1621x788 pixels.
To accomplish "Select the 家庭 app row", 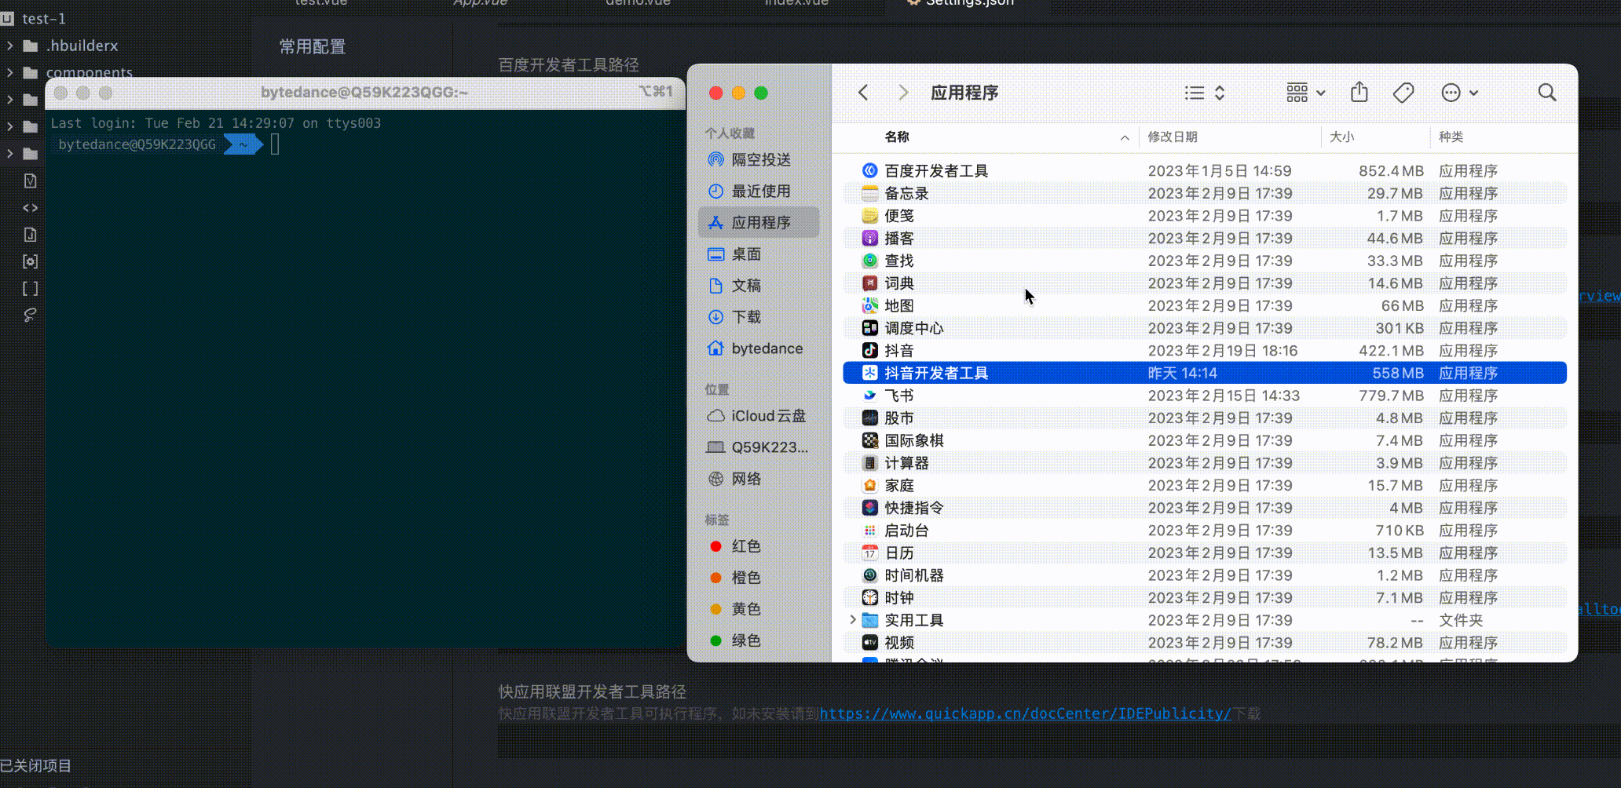I will coord(1205,485).
